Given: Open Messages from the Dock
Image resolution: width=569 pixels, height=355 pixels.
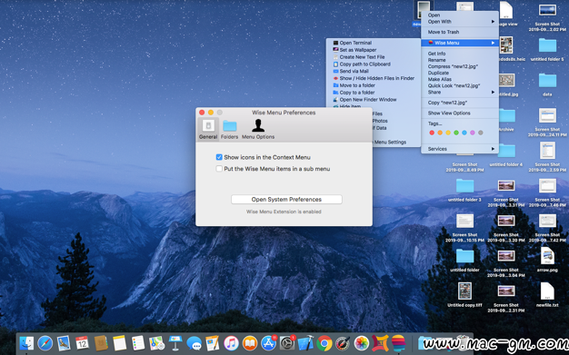Looking at the screenshot, I should (195, 343).
